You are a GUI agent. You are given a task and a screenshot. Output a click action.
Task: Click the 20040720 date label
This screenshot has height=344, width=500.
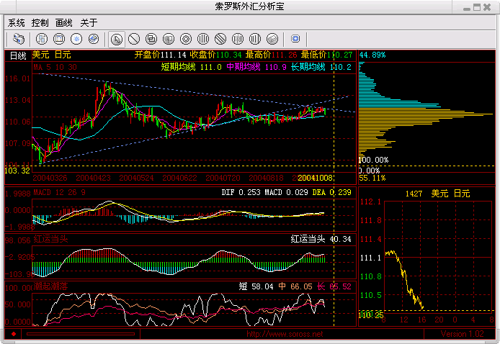(x=223, y=178)
